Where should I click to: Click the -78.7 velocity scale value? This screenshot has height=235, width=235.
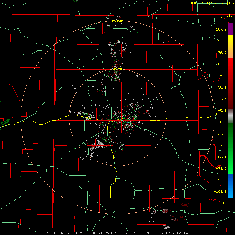221,169
